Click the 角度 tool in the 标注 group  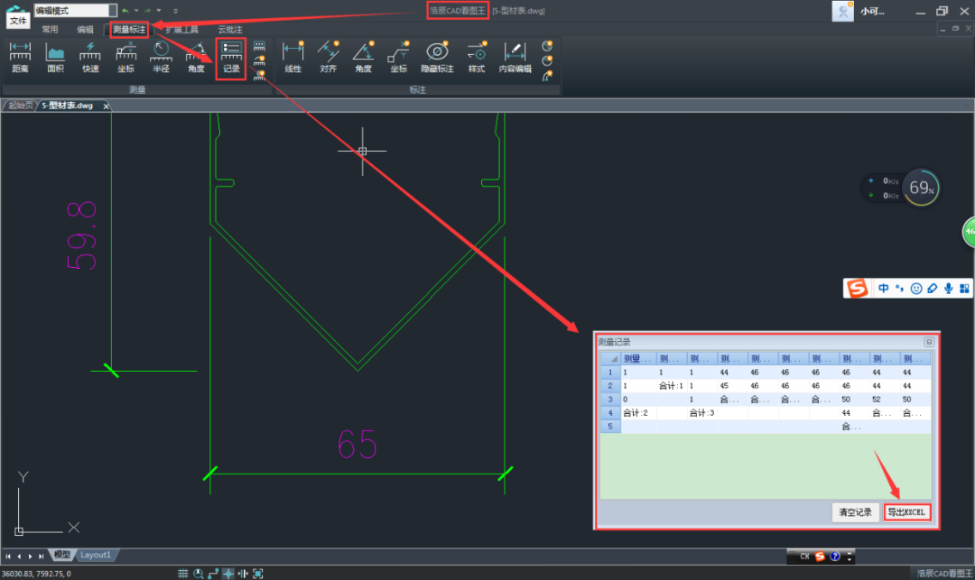tap(363, 57)
